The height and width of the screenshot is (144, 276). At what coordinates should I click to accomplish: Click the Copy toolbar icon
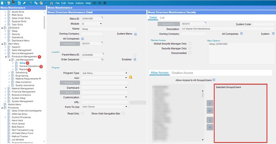point(36,3)
